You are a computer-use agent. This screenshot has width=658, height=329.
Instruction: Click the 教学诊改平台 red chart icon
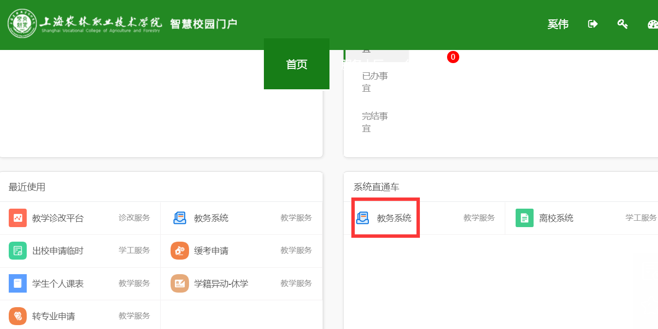coord(17,218)
